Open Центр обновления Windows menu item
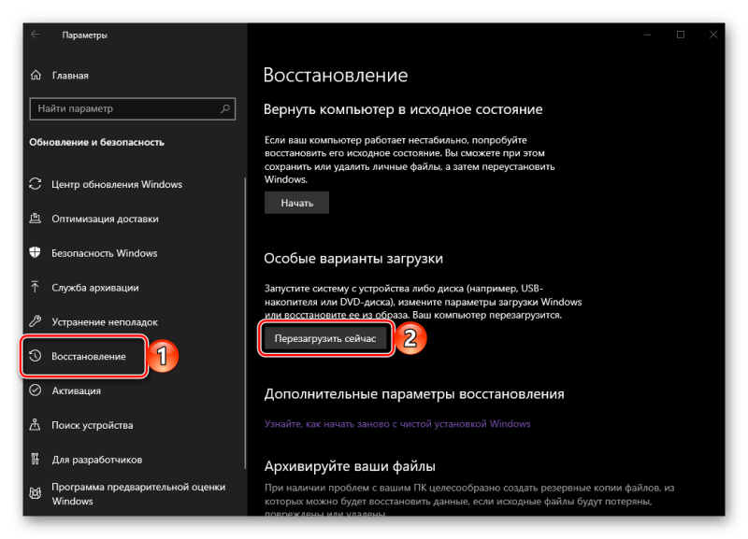 point(116,184)
